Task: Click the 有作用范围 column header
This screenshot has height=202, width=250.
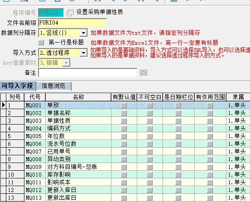Action: point(210,97)
